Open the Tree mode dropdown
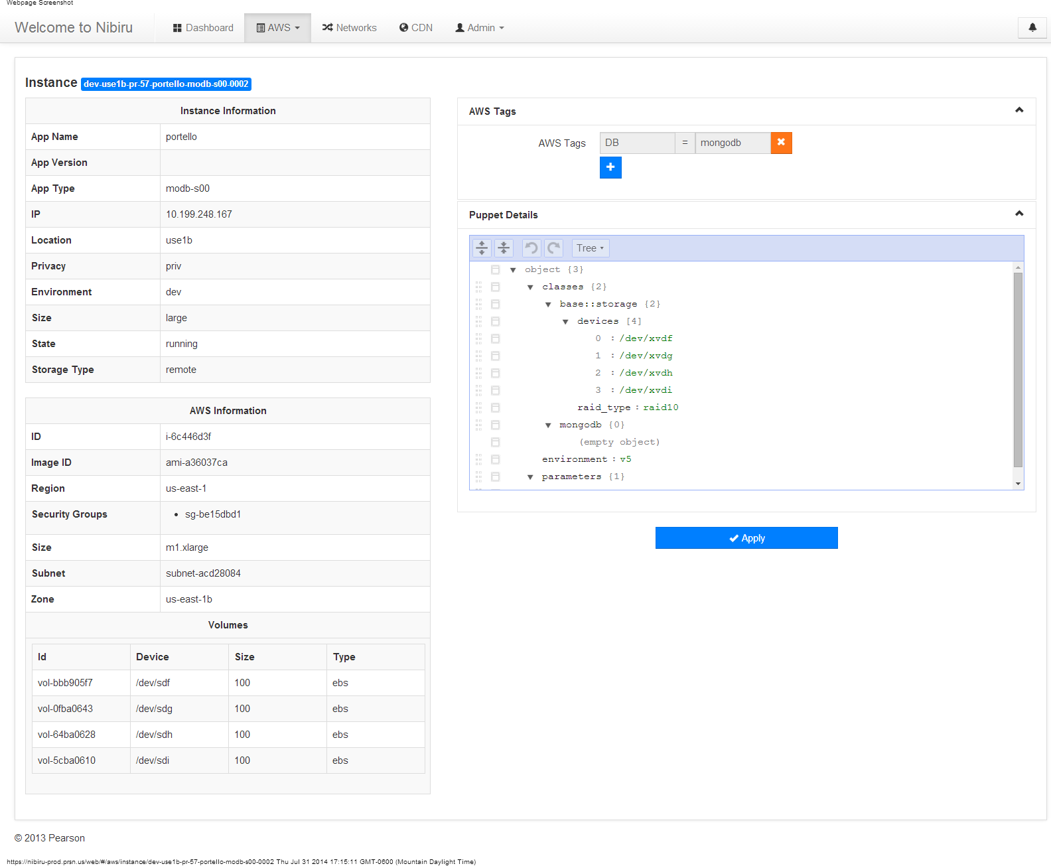 (x=590, y=248)
